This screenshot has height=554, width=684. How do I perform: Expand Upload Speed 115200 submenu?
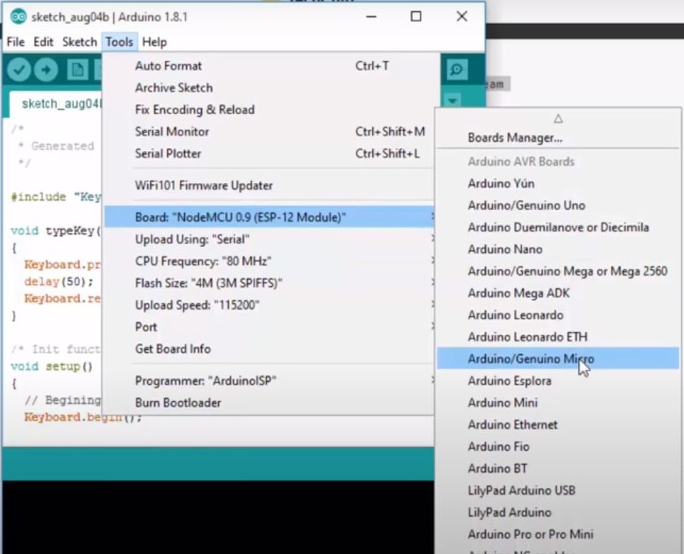[x=270, y=305]
